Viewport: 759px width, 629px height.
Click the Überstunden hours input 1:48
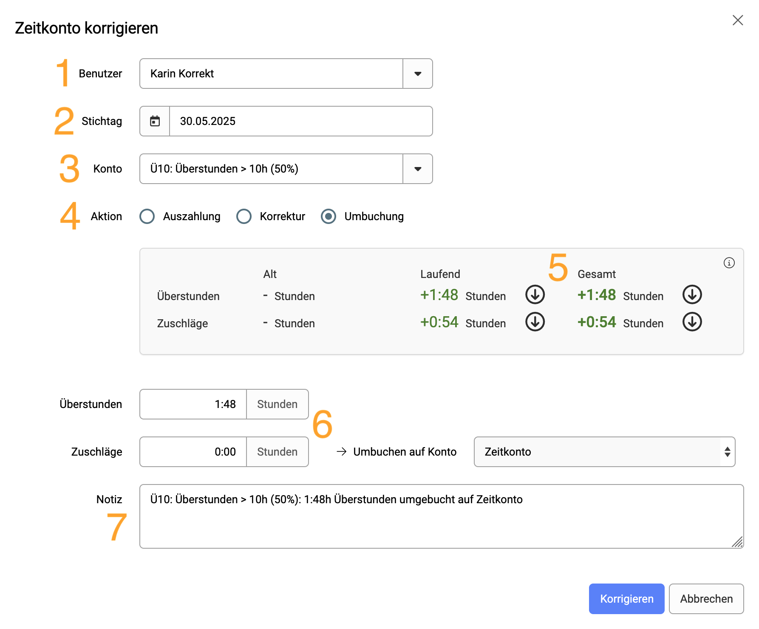point(193,404)
